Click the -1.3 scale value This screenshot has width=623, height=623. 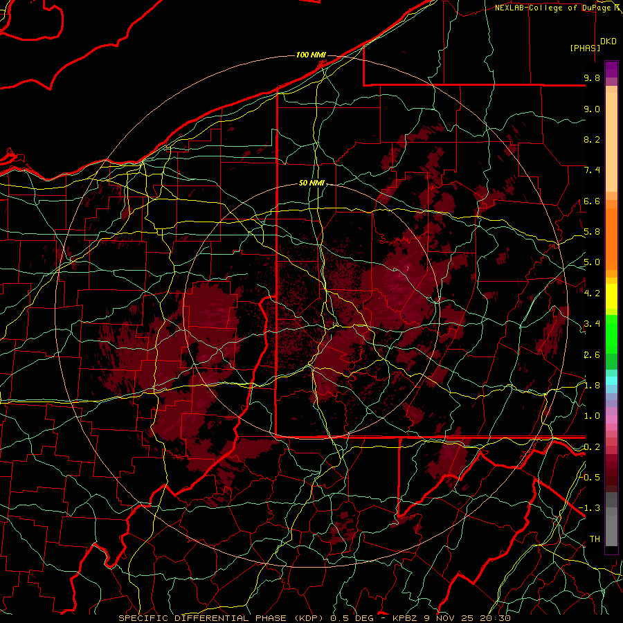(x=589, y=508)
